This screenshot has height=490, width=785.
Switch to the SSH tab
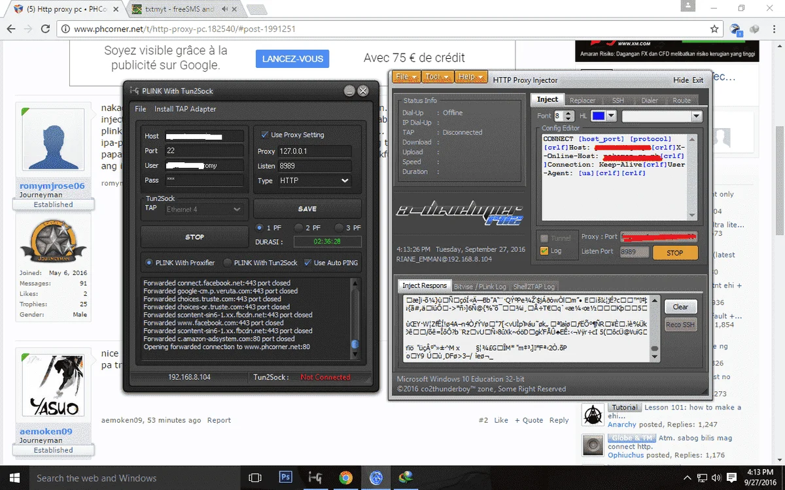click(x=618, y=100)
